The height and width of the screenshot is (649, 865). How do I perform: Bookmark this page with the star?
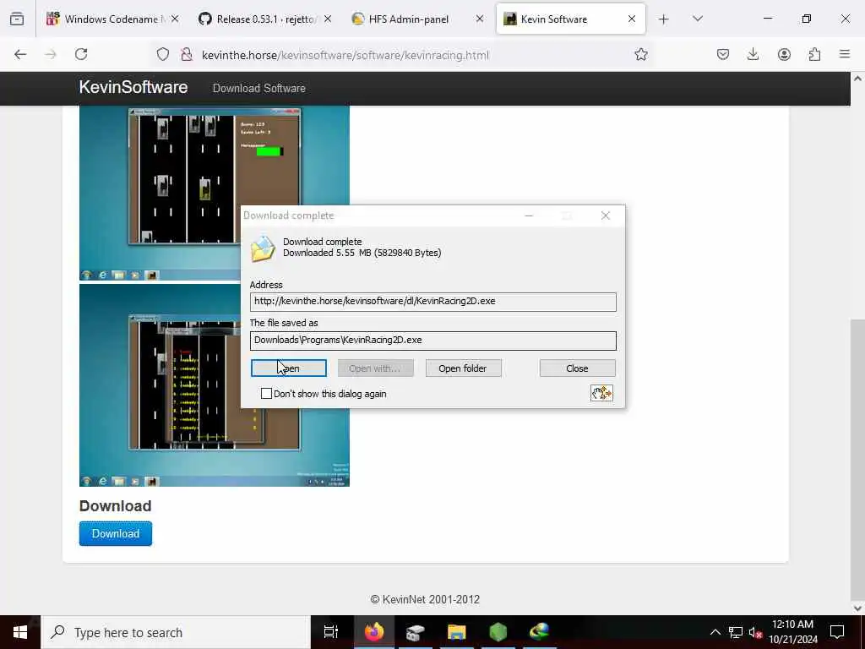[640, 54]
